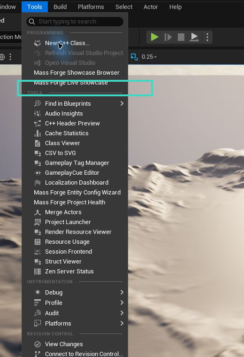Start Play in Editor with green button
This screenshot has width=244, height=357.
click(155, 37)
